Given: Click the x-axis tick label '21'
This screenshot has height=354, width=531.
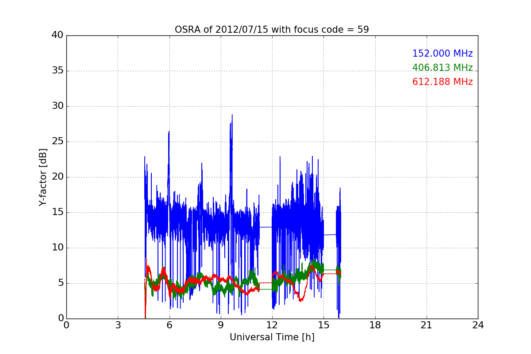Looking at the screenshot, I should click(x=427, y=325).
